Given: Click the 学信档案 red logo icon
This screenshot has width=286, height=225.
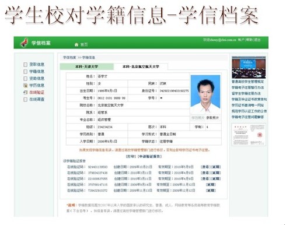Looking at the screenshot, I should click(x=24, y=43).
